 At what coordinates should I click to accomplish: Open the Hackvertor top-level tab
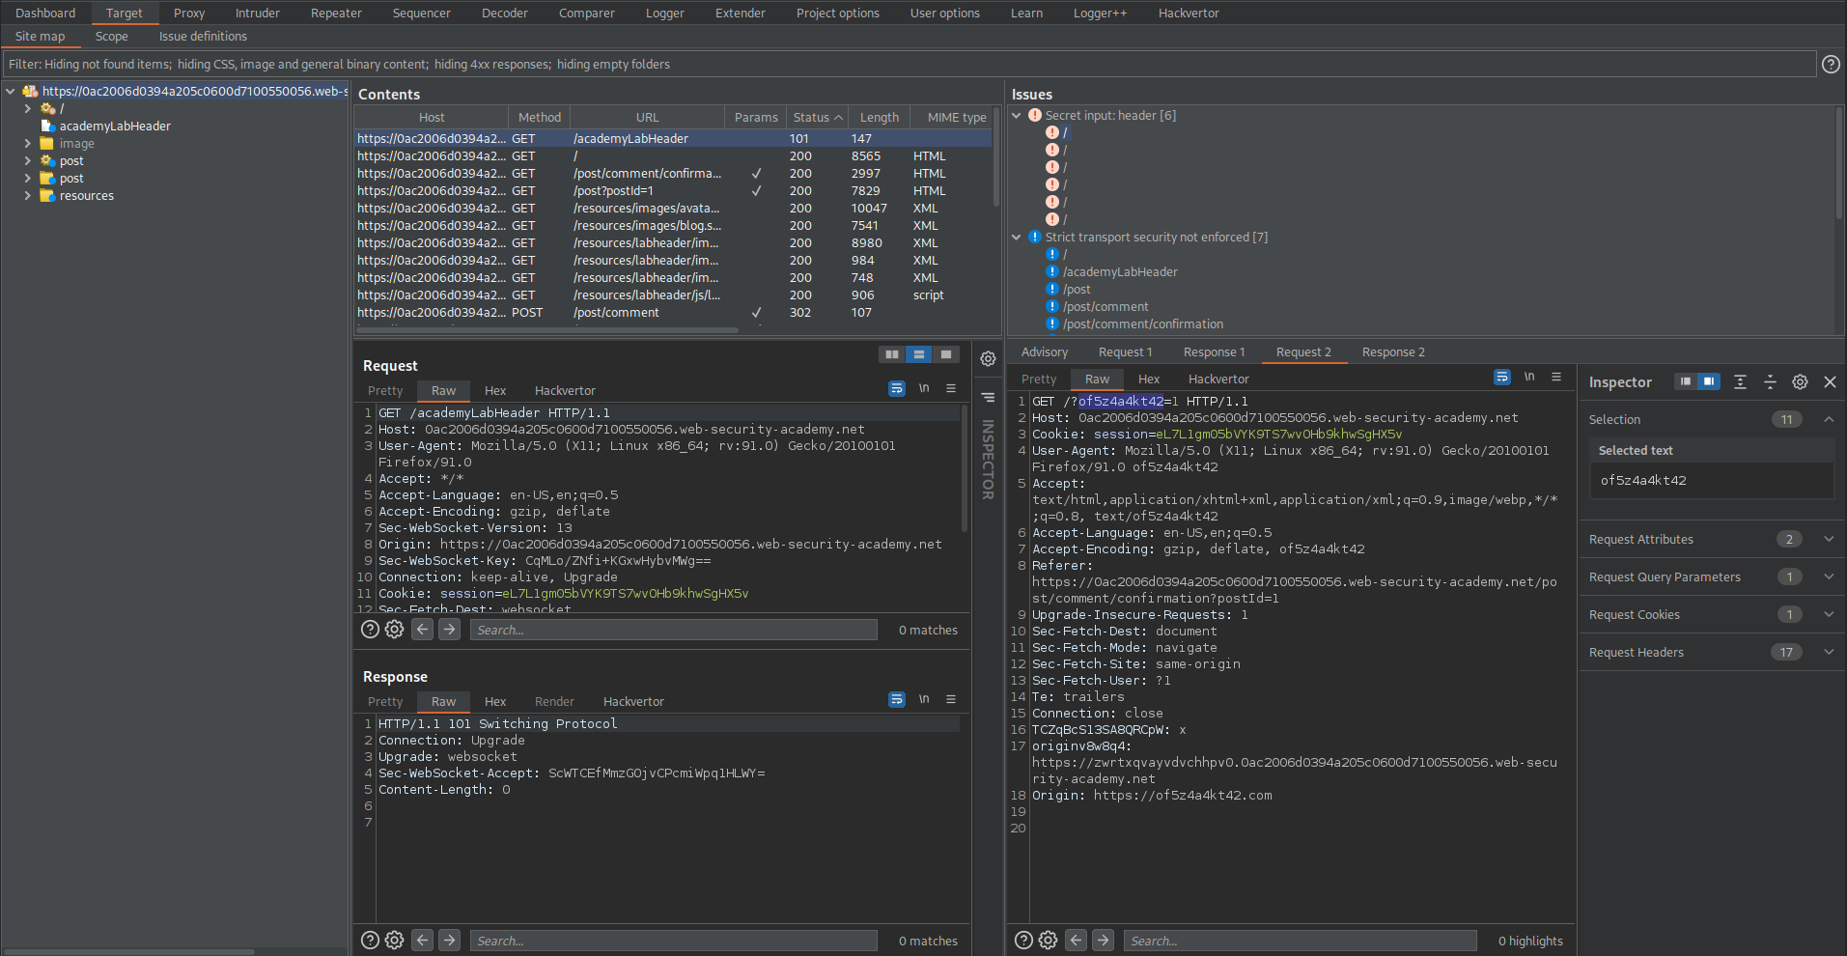1189,13
